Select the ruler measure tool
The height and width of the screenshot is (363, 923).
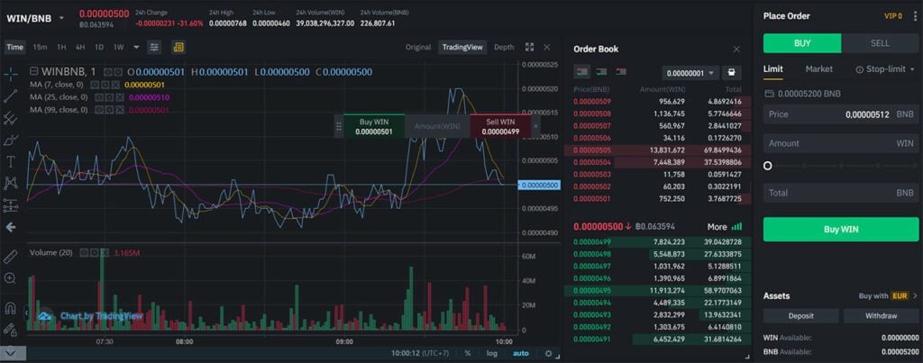point(11,257)
